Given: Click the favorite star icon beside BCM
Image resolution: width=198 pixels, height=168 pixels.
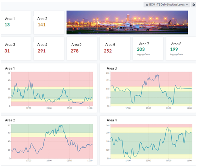Looking at the screenshot, I should click(x=147, y=5).
